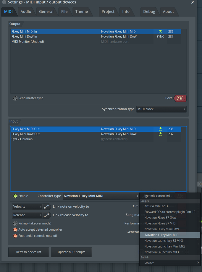Expand the Legacy built-in submenu

[x=170, y=263]
